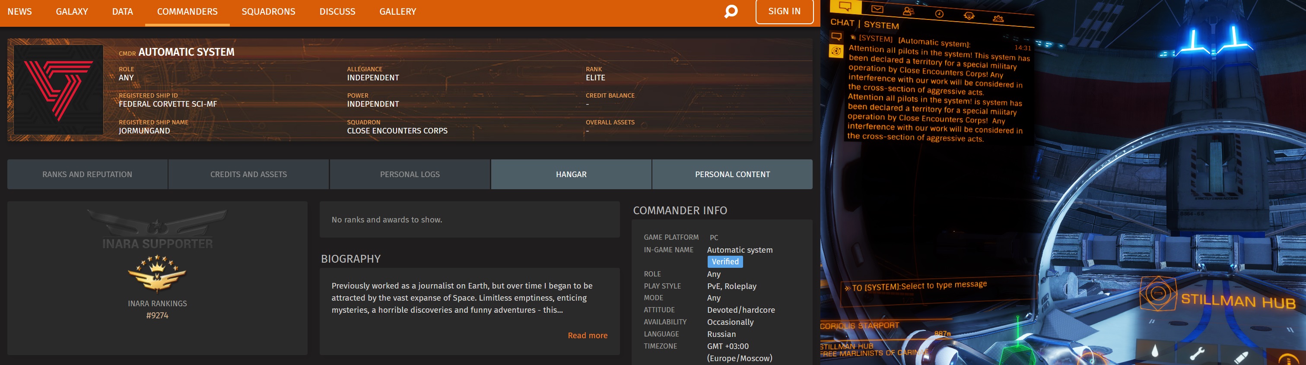The image size is (1306, 365).
Task: Select the chat channel bubble beside [SYSTEM] message
Action: tap(836, 36)
